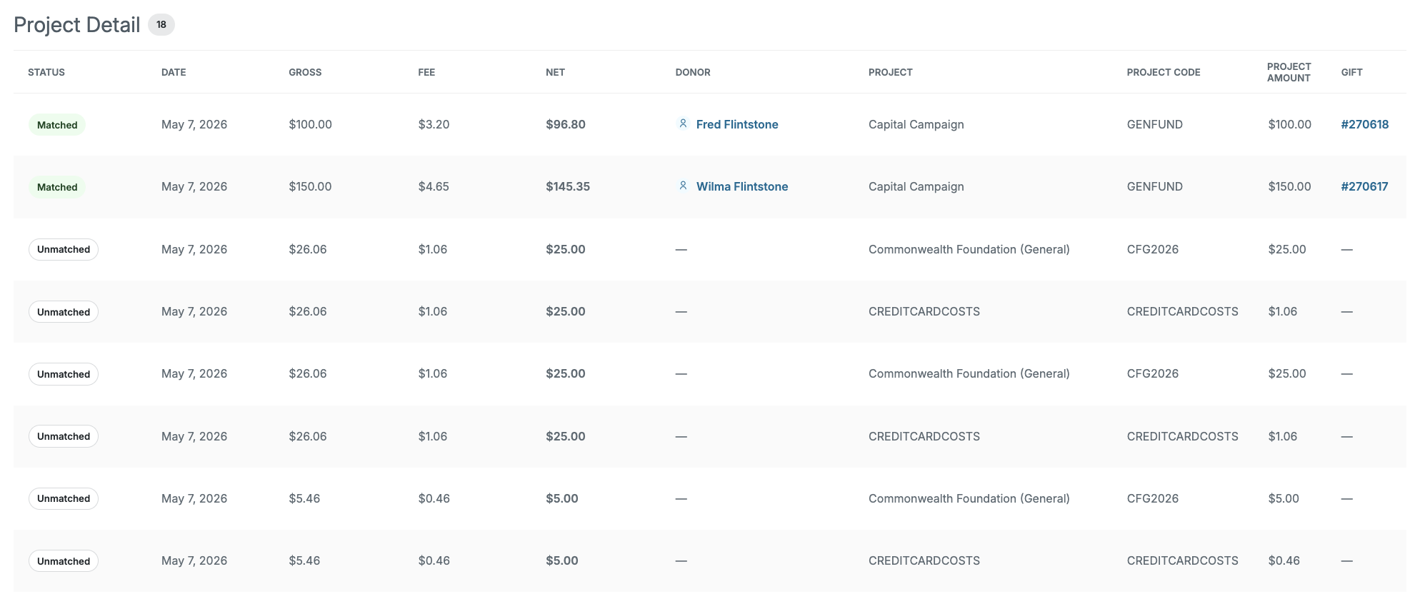Select the $145.35 net amount
1420x594 pixels.
568,186
